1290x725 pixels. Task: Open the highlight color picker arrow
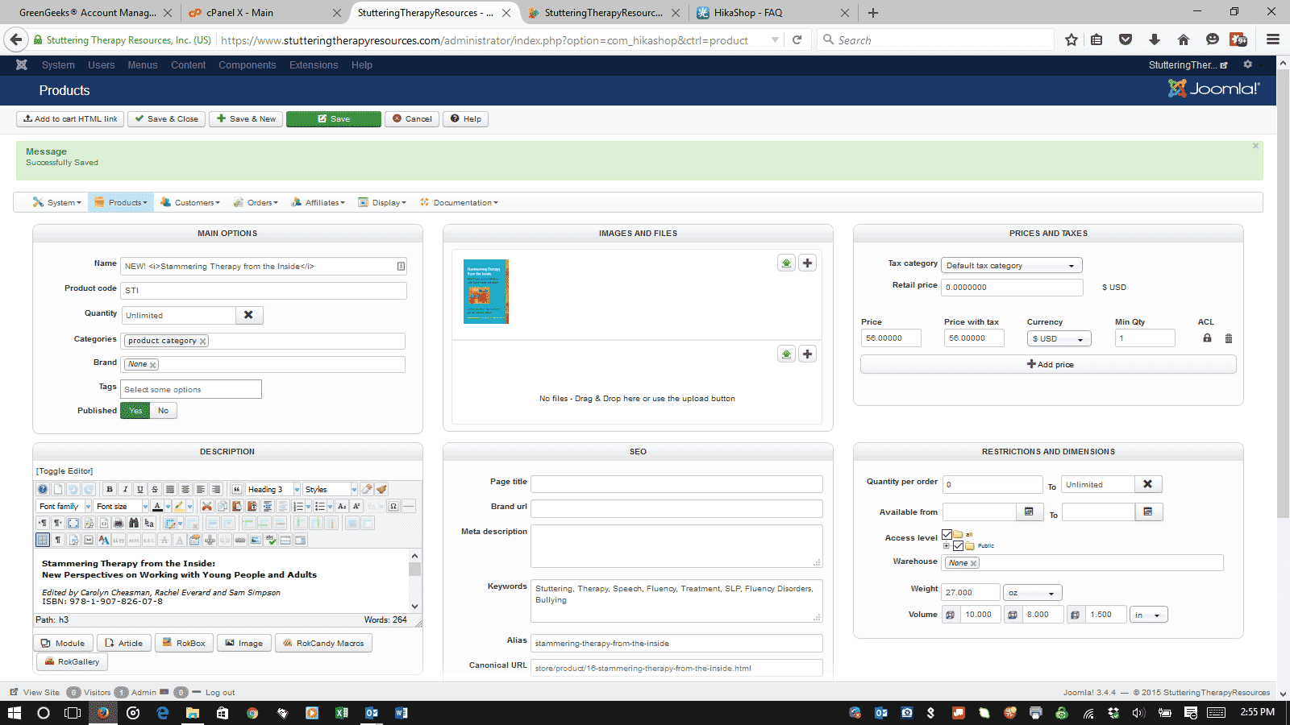190,506
